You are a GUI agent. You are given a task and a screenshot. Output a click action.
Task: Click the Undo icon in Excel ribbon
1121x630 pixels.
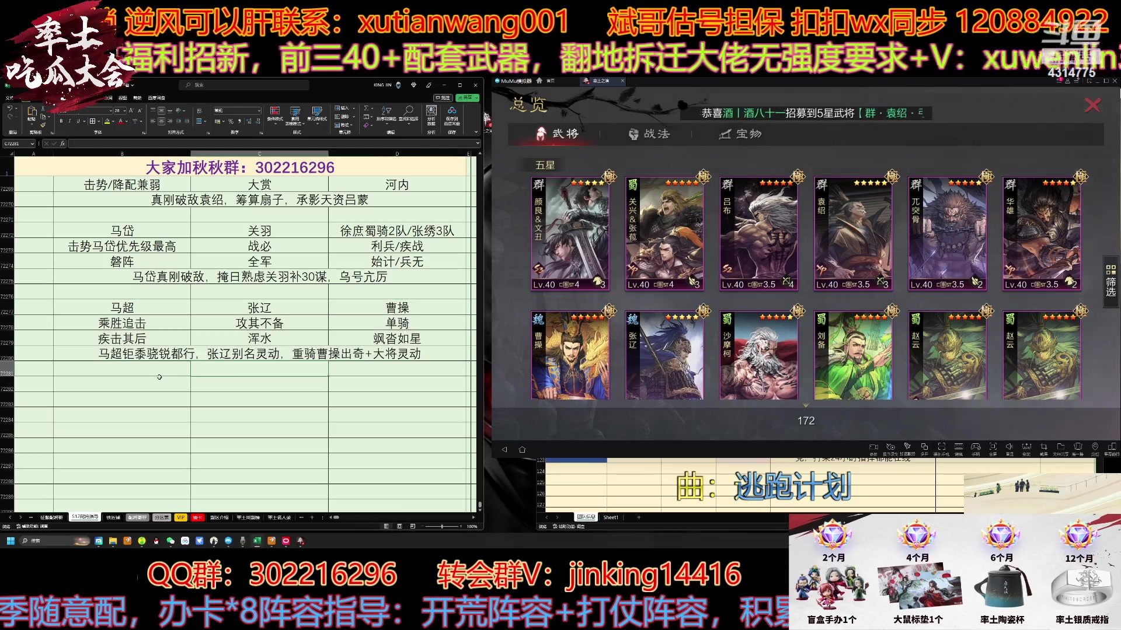pyautogui.click(x=10, y=108)
